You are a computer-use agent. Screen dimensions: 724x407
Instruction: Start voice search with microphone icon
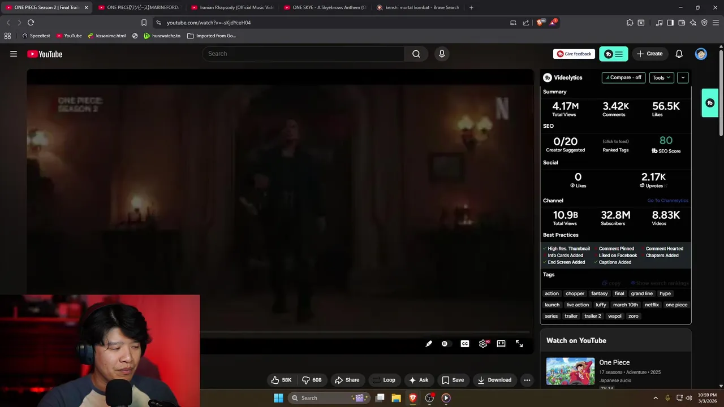[x=442, y=54]
